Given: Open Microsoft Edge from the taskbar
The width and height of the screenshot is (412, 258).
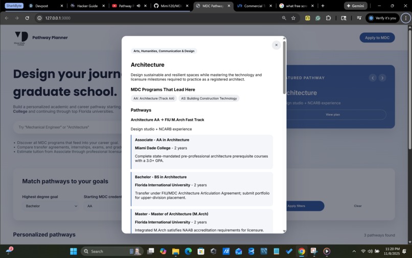Looking at the screenshot, I should click(x=188, y=251).
